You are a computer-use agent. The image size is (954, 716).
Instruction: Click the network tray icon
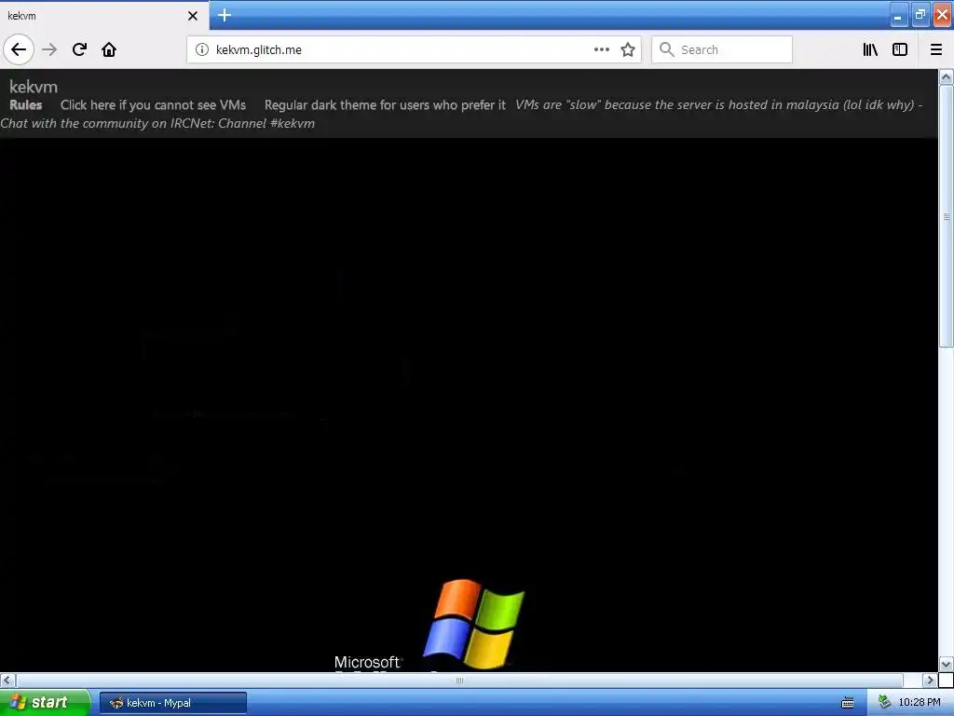click(885, 703)
